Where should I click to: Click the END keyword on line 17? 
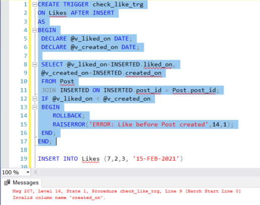click(x=43, y=142)
